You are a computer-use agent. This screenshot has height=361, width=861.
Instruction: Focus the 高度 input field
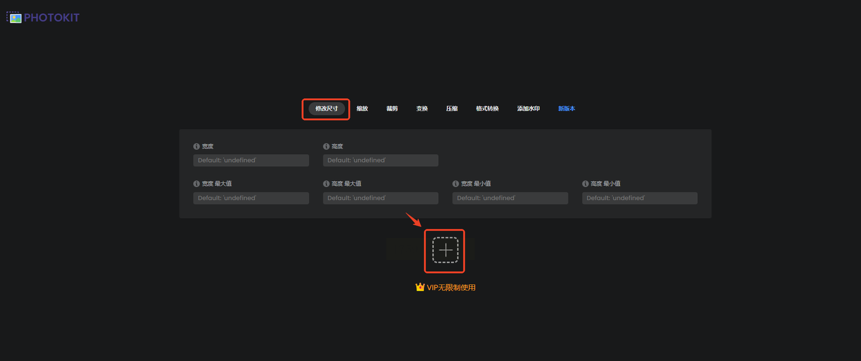[381, 160]
